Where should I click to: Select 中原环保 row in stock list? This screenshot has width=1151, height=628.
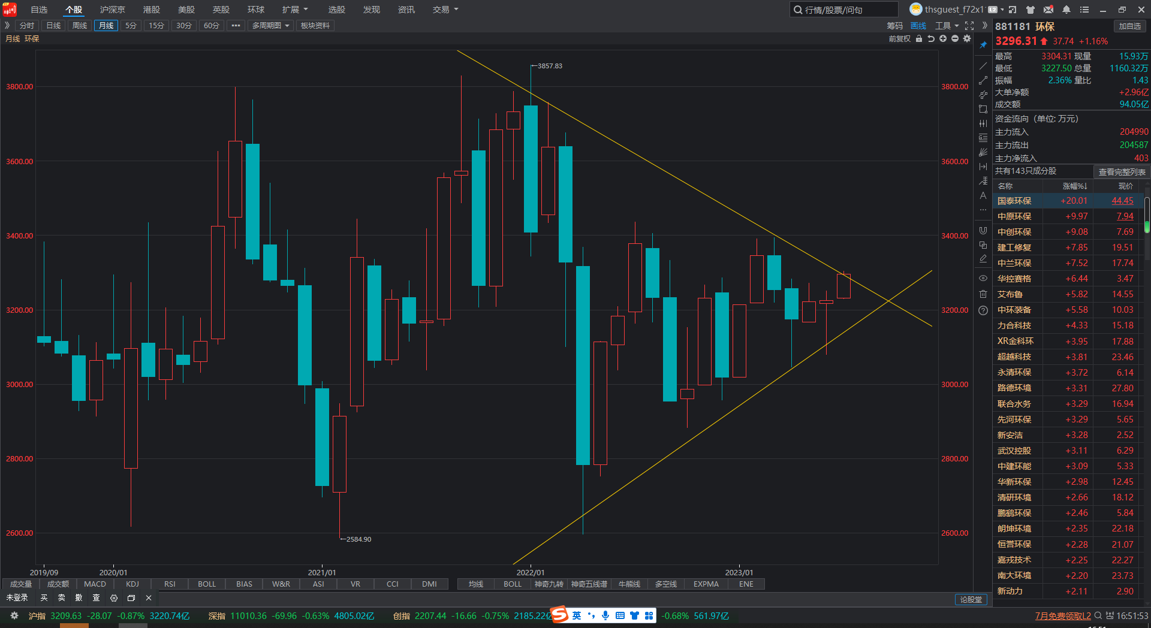1068,216
